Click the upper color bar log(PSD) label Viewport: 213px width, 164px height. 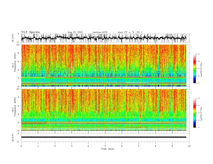(x=201, y=70)
